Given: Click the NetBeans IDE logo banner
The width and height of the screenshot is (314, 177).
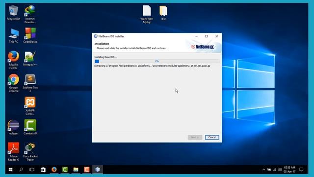Looking at the screenshot, I should click(x=203, y=47).
